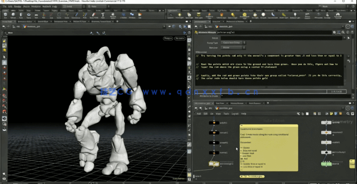Click the Sky Light shelf icon
The height and width of the screenshot is (184, 357).
(255, 15)
